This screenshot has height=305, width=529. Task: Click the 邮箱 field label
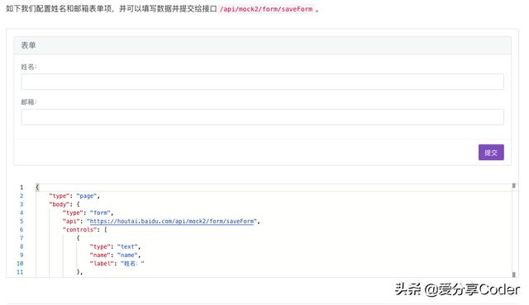[29, 102]
